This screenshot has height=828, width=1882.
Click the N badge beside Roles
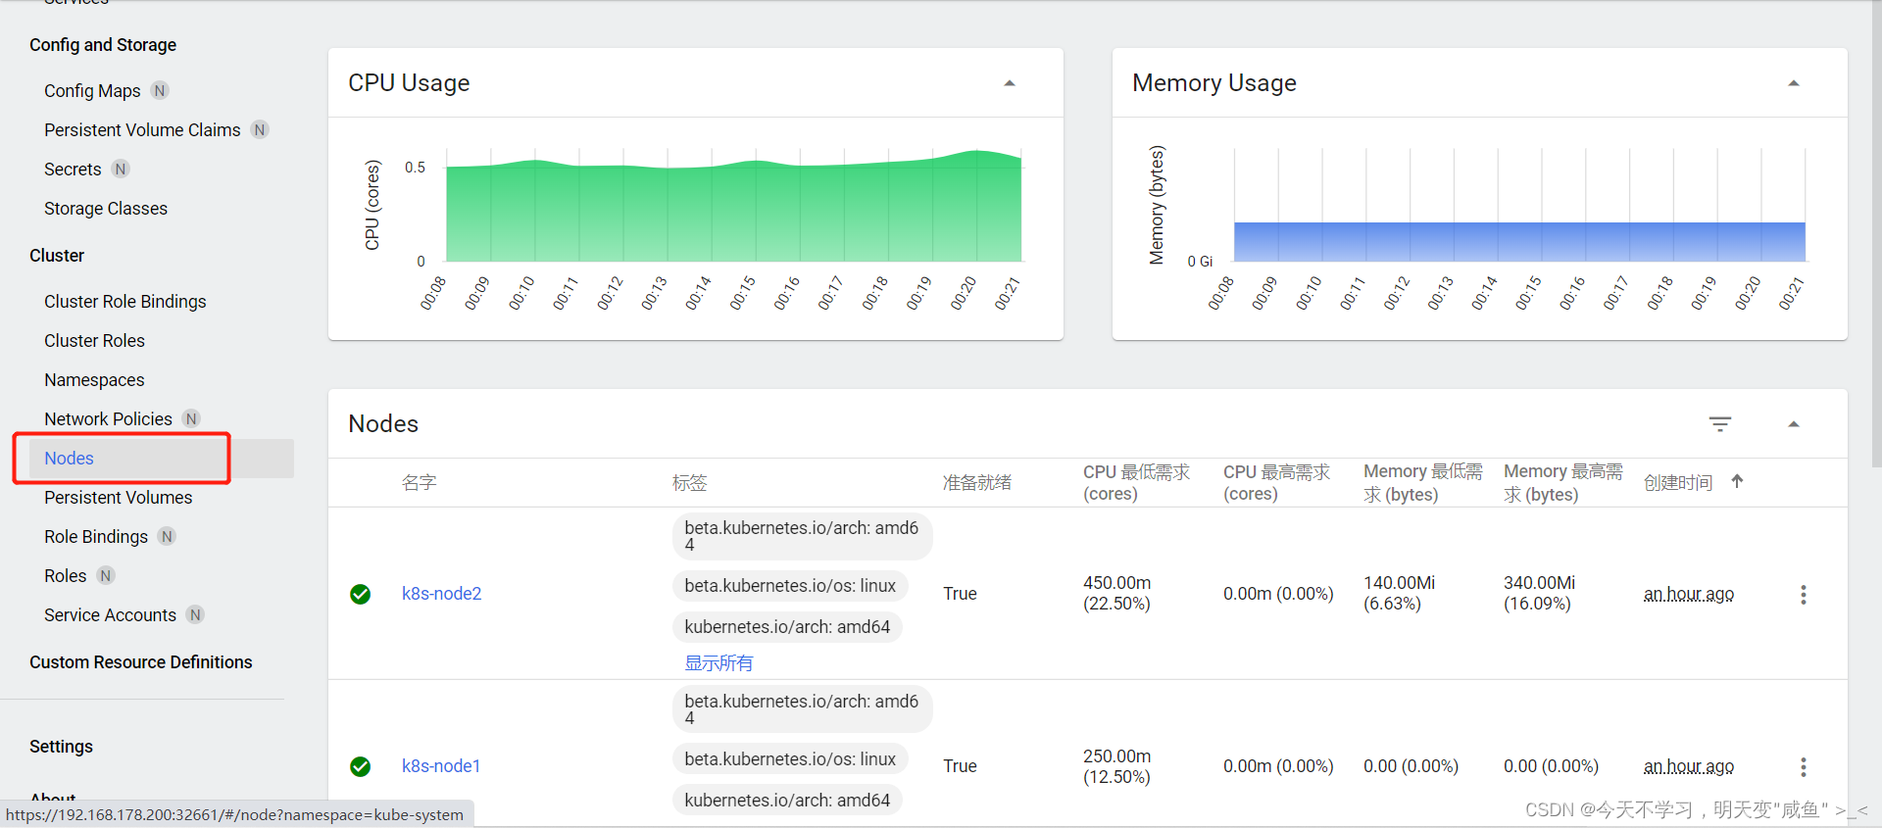point(106,575)
